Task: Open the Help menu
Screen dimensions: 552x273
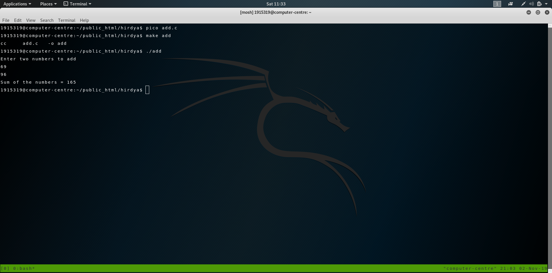Action: (84, 20)
